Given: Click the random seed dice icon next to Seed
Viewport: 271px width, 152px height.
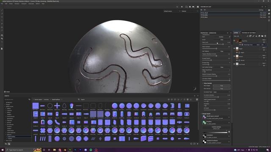Looking at the screenshot, I should [x=230, y=37].
